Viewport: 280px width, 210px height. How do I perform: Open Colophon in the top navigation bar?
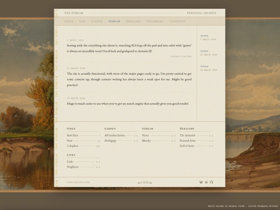pyautogui.click(x=177, y=21)
